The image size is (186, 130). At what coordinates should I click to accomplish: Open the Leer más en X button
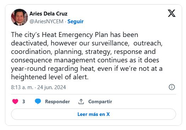(x=94, y=114)
